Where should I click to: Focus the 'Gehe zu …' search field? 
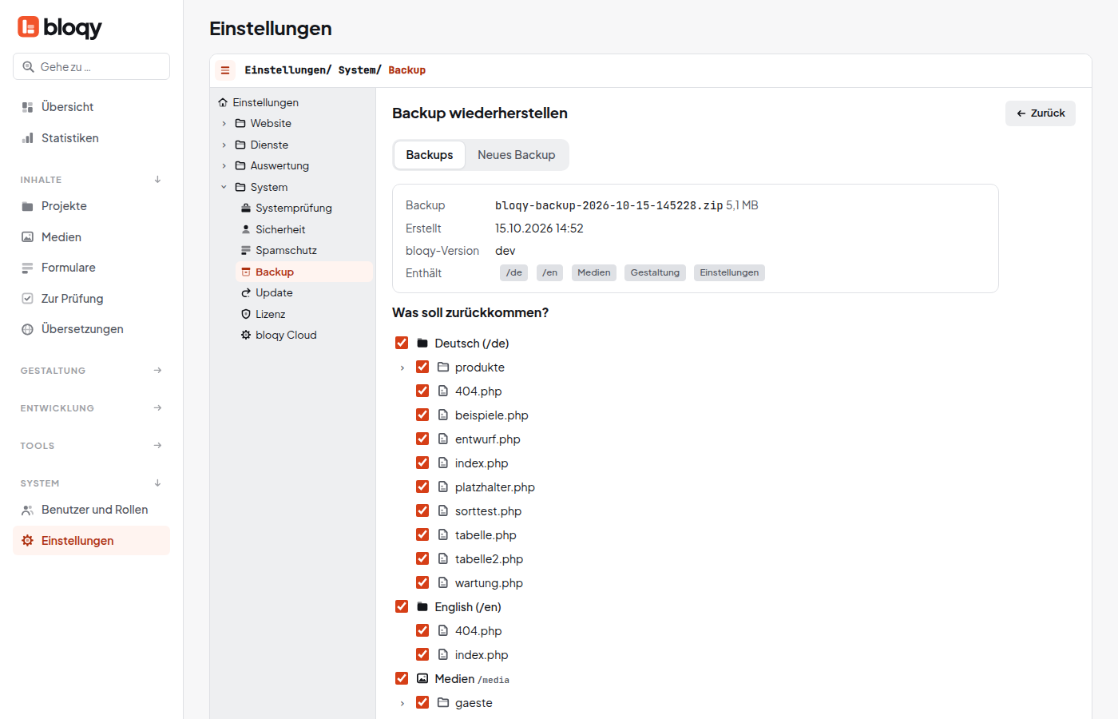(91, 66)
